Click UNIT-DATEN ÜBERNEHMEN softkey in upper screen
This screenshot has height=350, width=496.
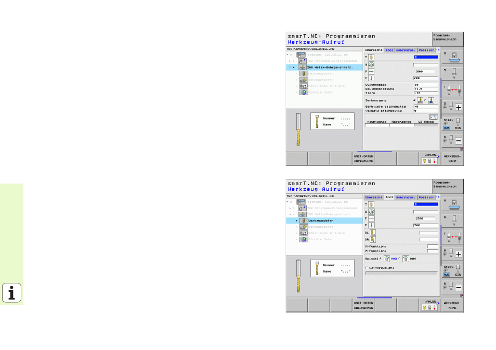(x=363, y=159)
